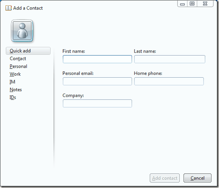Select the Personal email input box
This screenshot has width=219, height=188.
97,81
